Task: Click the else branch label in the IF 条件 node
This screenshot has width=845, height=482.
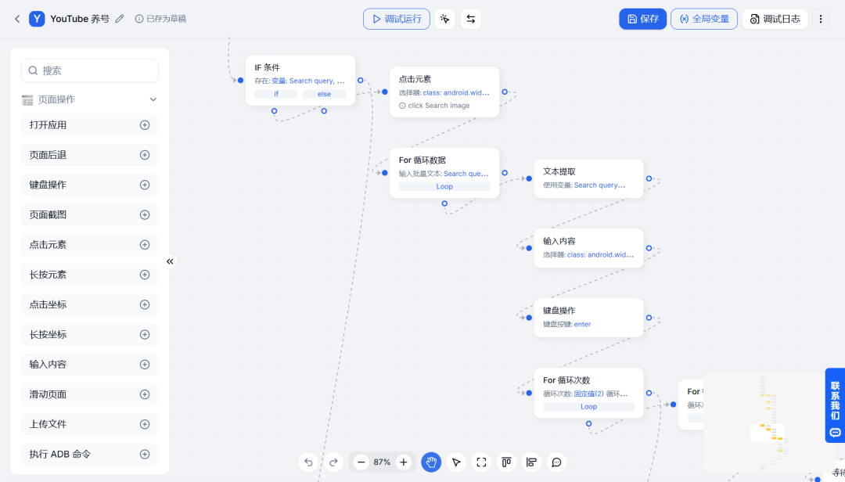Action: (324, 94)
